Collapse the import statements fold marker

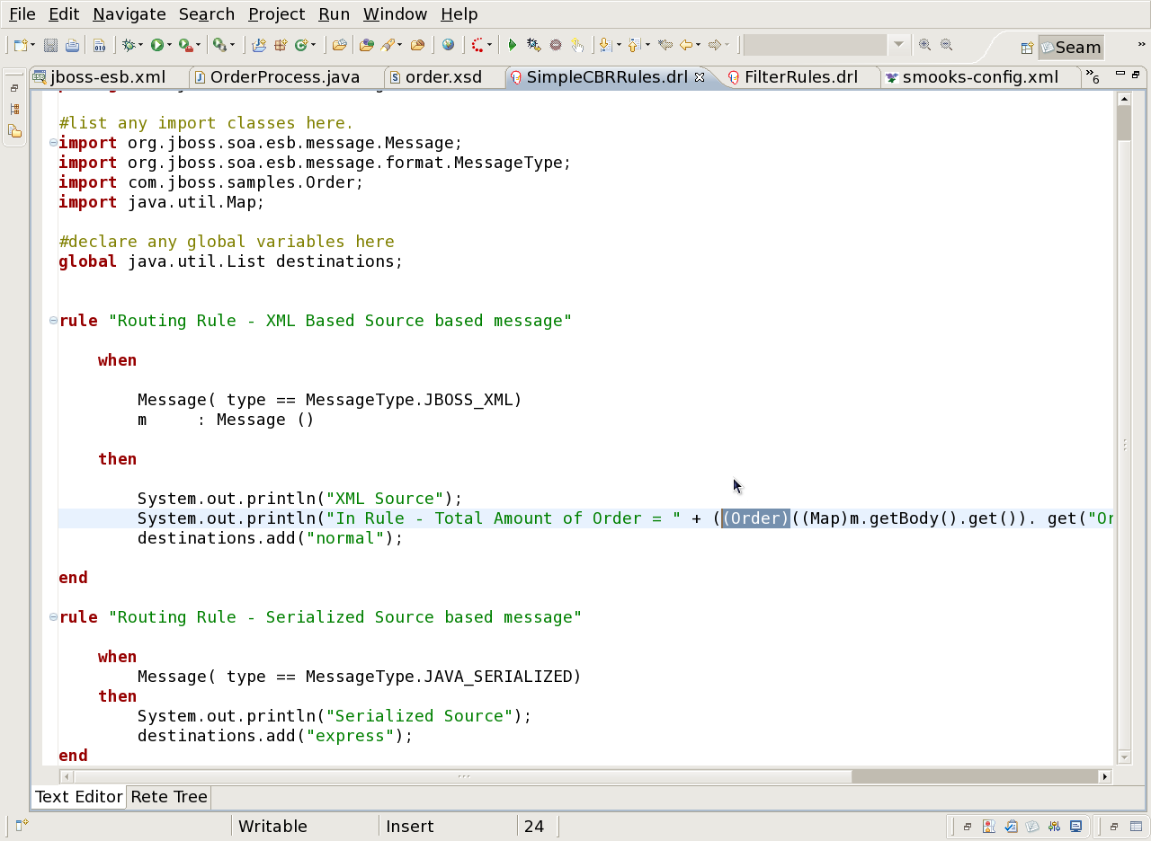(53, 143)
